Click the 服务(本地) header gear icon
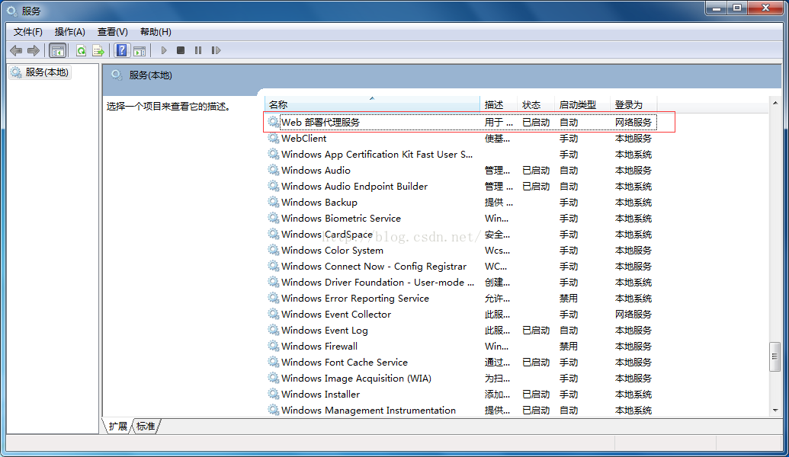 (117, 75)
